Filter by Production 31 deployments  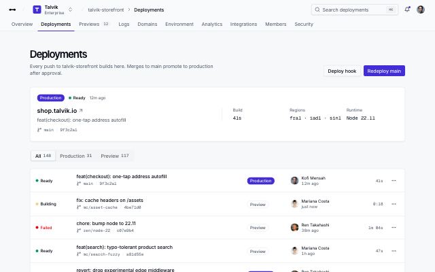click(x=75, y=156)
